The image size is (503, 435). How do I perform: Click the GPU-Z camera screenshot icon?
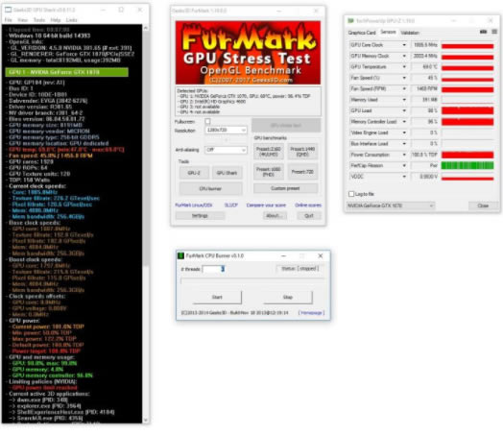coord(483,32)
